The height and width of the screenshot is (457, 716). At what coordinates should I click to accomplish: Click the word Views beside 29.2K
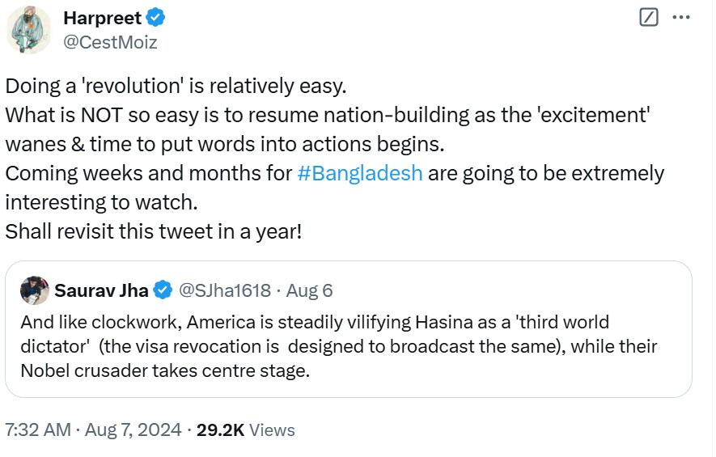click(x=272, y=429)
